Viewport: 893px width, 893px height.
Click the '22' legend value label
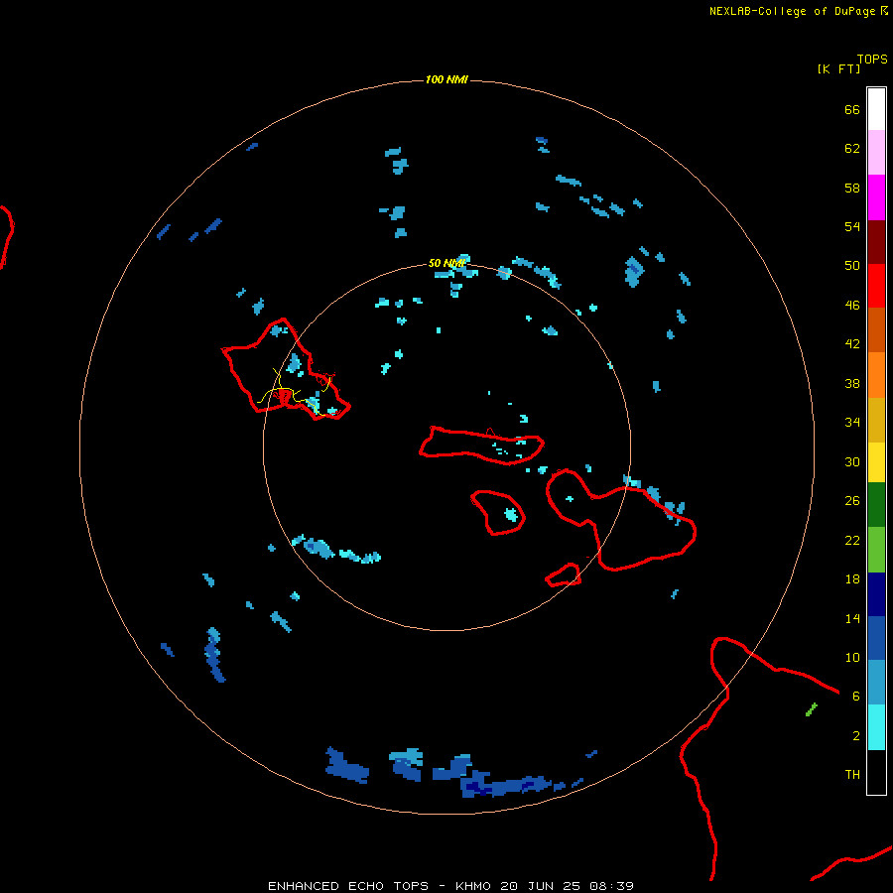[852, 540]
